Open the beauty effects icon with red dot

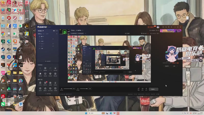pyautogui.click(x=138, y=89)
